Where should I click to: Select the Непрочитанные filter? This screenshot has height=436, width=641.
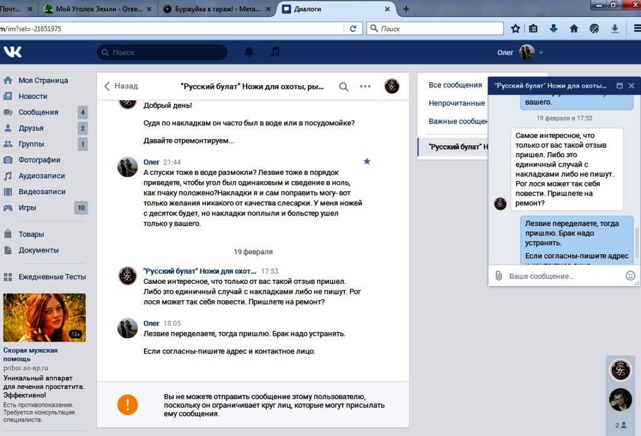(x=456, y=103)
